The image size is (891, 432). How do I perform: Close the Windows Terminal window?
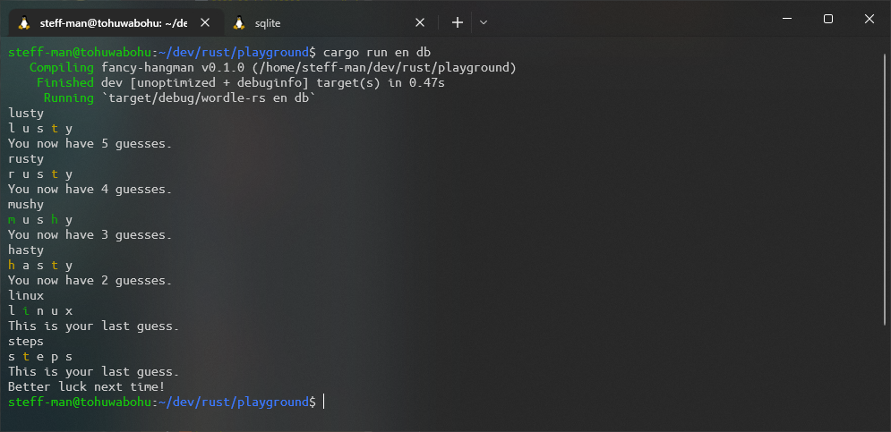click(x=869, y=19)
